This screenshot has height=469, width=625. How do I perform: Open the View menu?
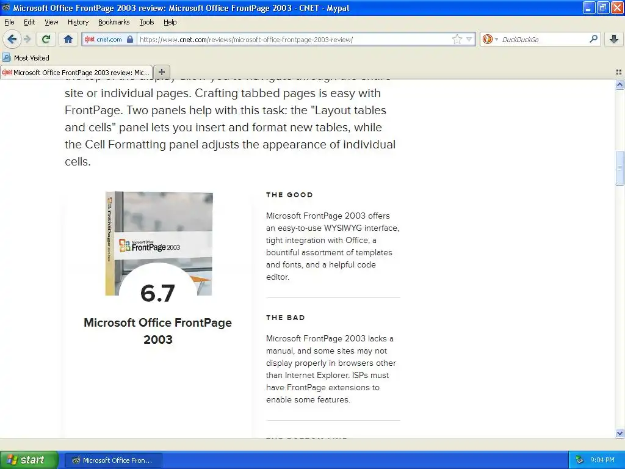point(51,22)
